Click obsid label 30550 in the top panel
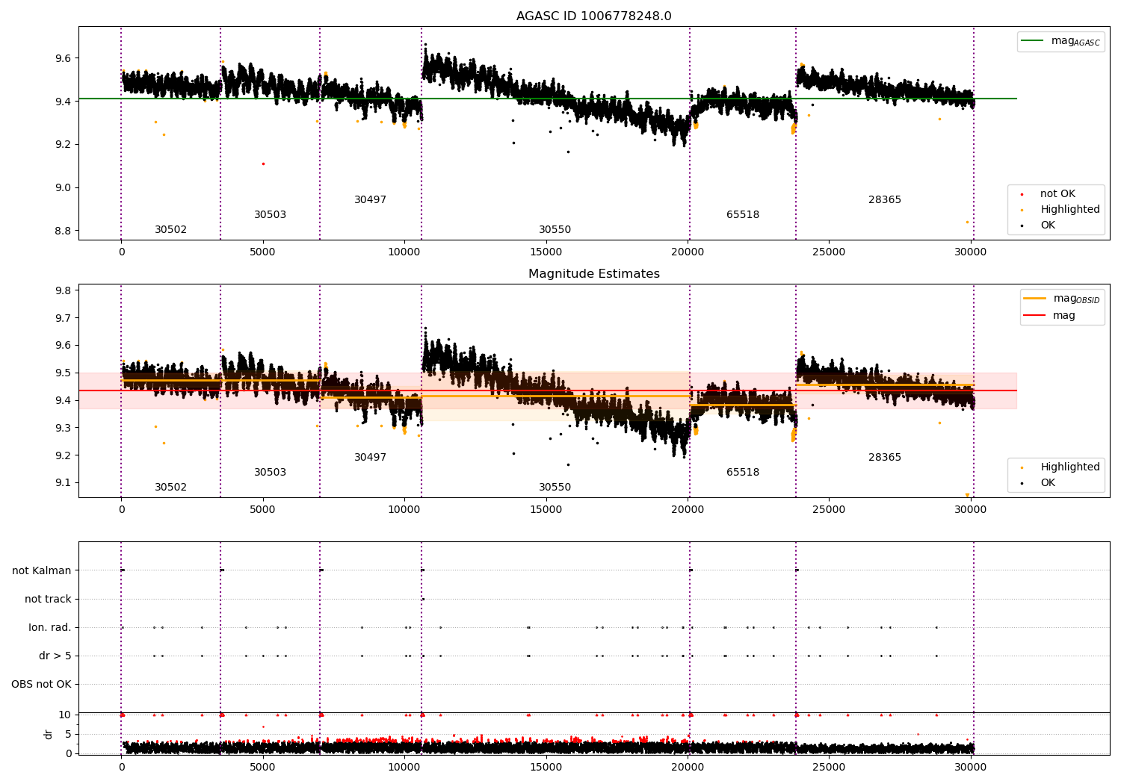This screenshot has height=784, width=1121. 555,230
